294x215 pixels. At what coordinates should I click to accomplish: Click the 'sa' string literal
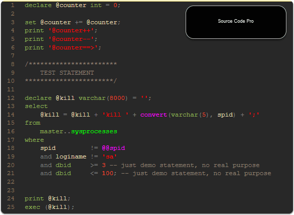click(109, 156)
